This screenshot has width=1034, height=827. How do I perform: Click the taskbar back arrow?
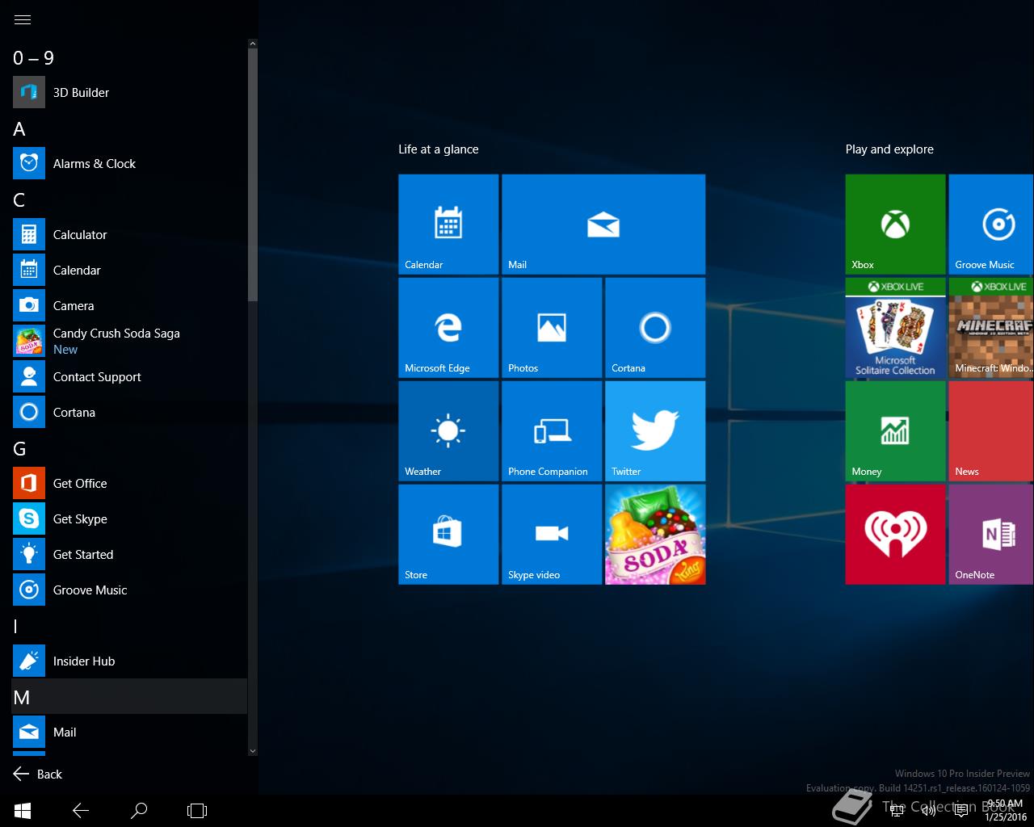pyautogui.click(x=81, y=810)
